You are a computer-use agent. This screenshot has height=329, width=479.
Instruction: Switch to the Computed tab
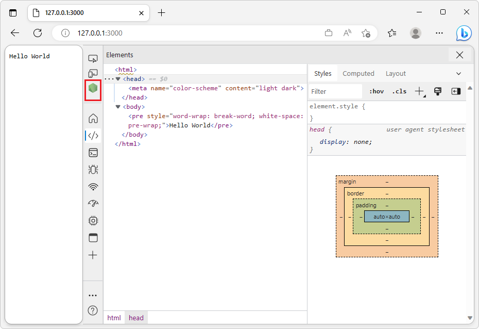(x=358, y=74)
